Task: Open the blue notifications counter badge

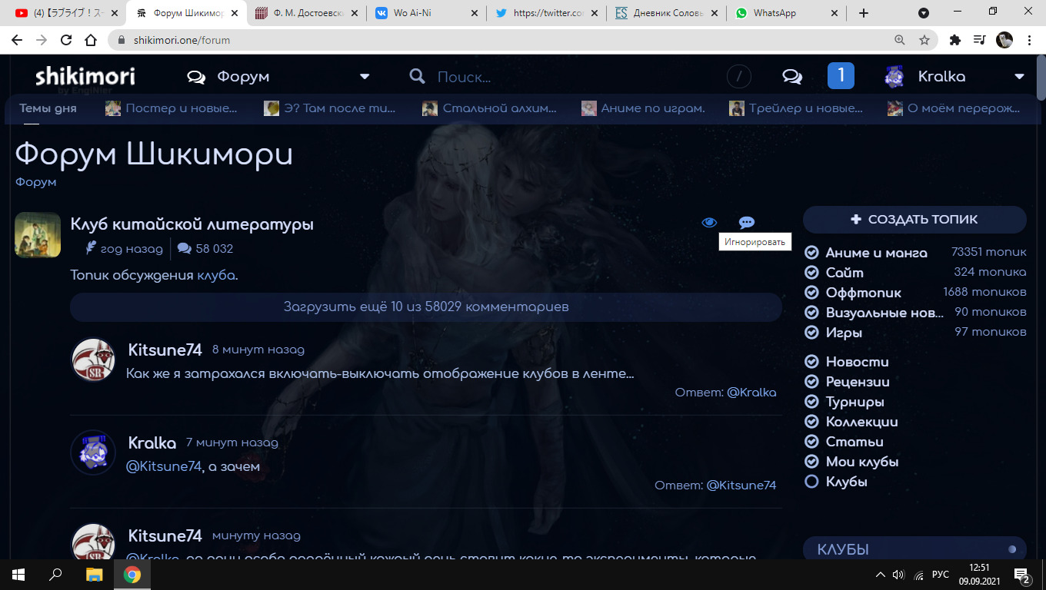Action: [841, 75]
